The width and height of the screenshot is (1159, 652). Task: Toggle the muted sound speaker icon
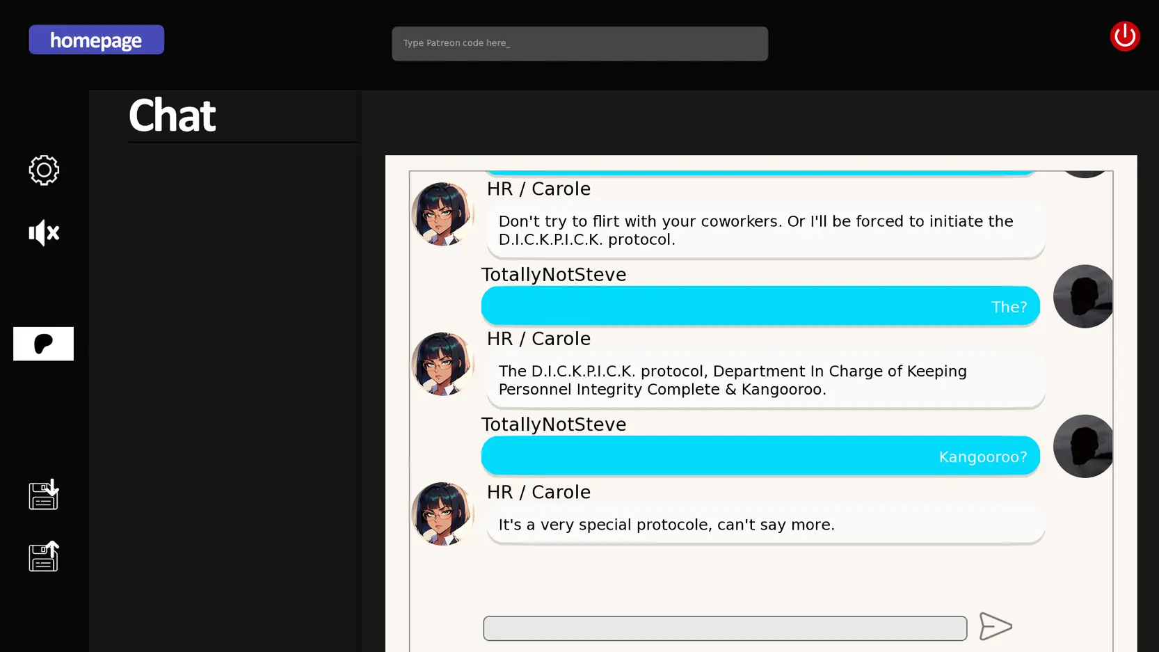coord(44,232)
